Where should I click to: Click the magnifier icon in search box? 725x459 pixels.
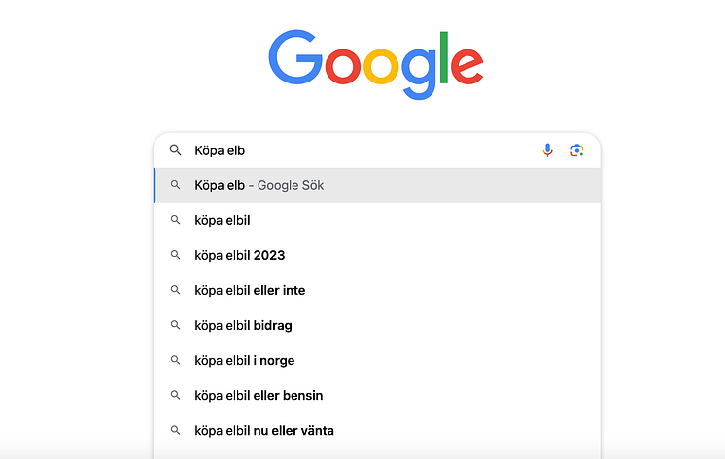tap(175, 150)
